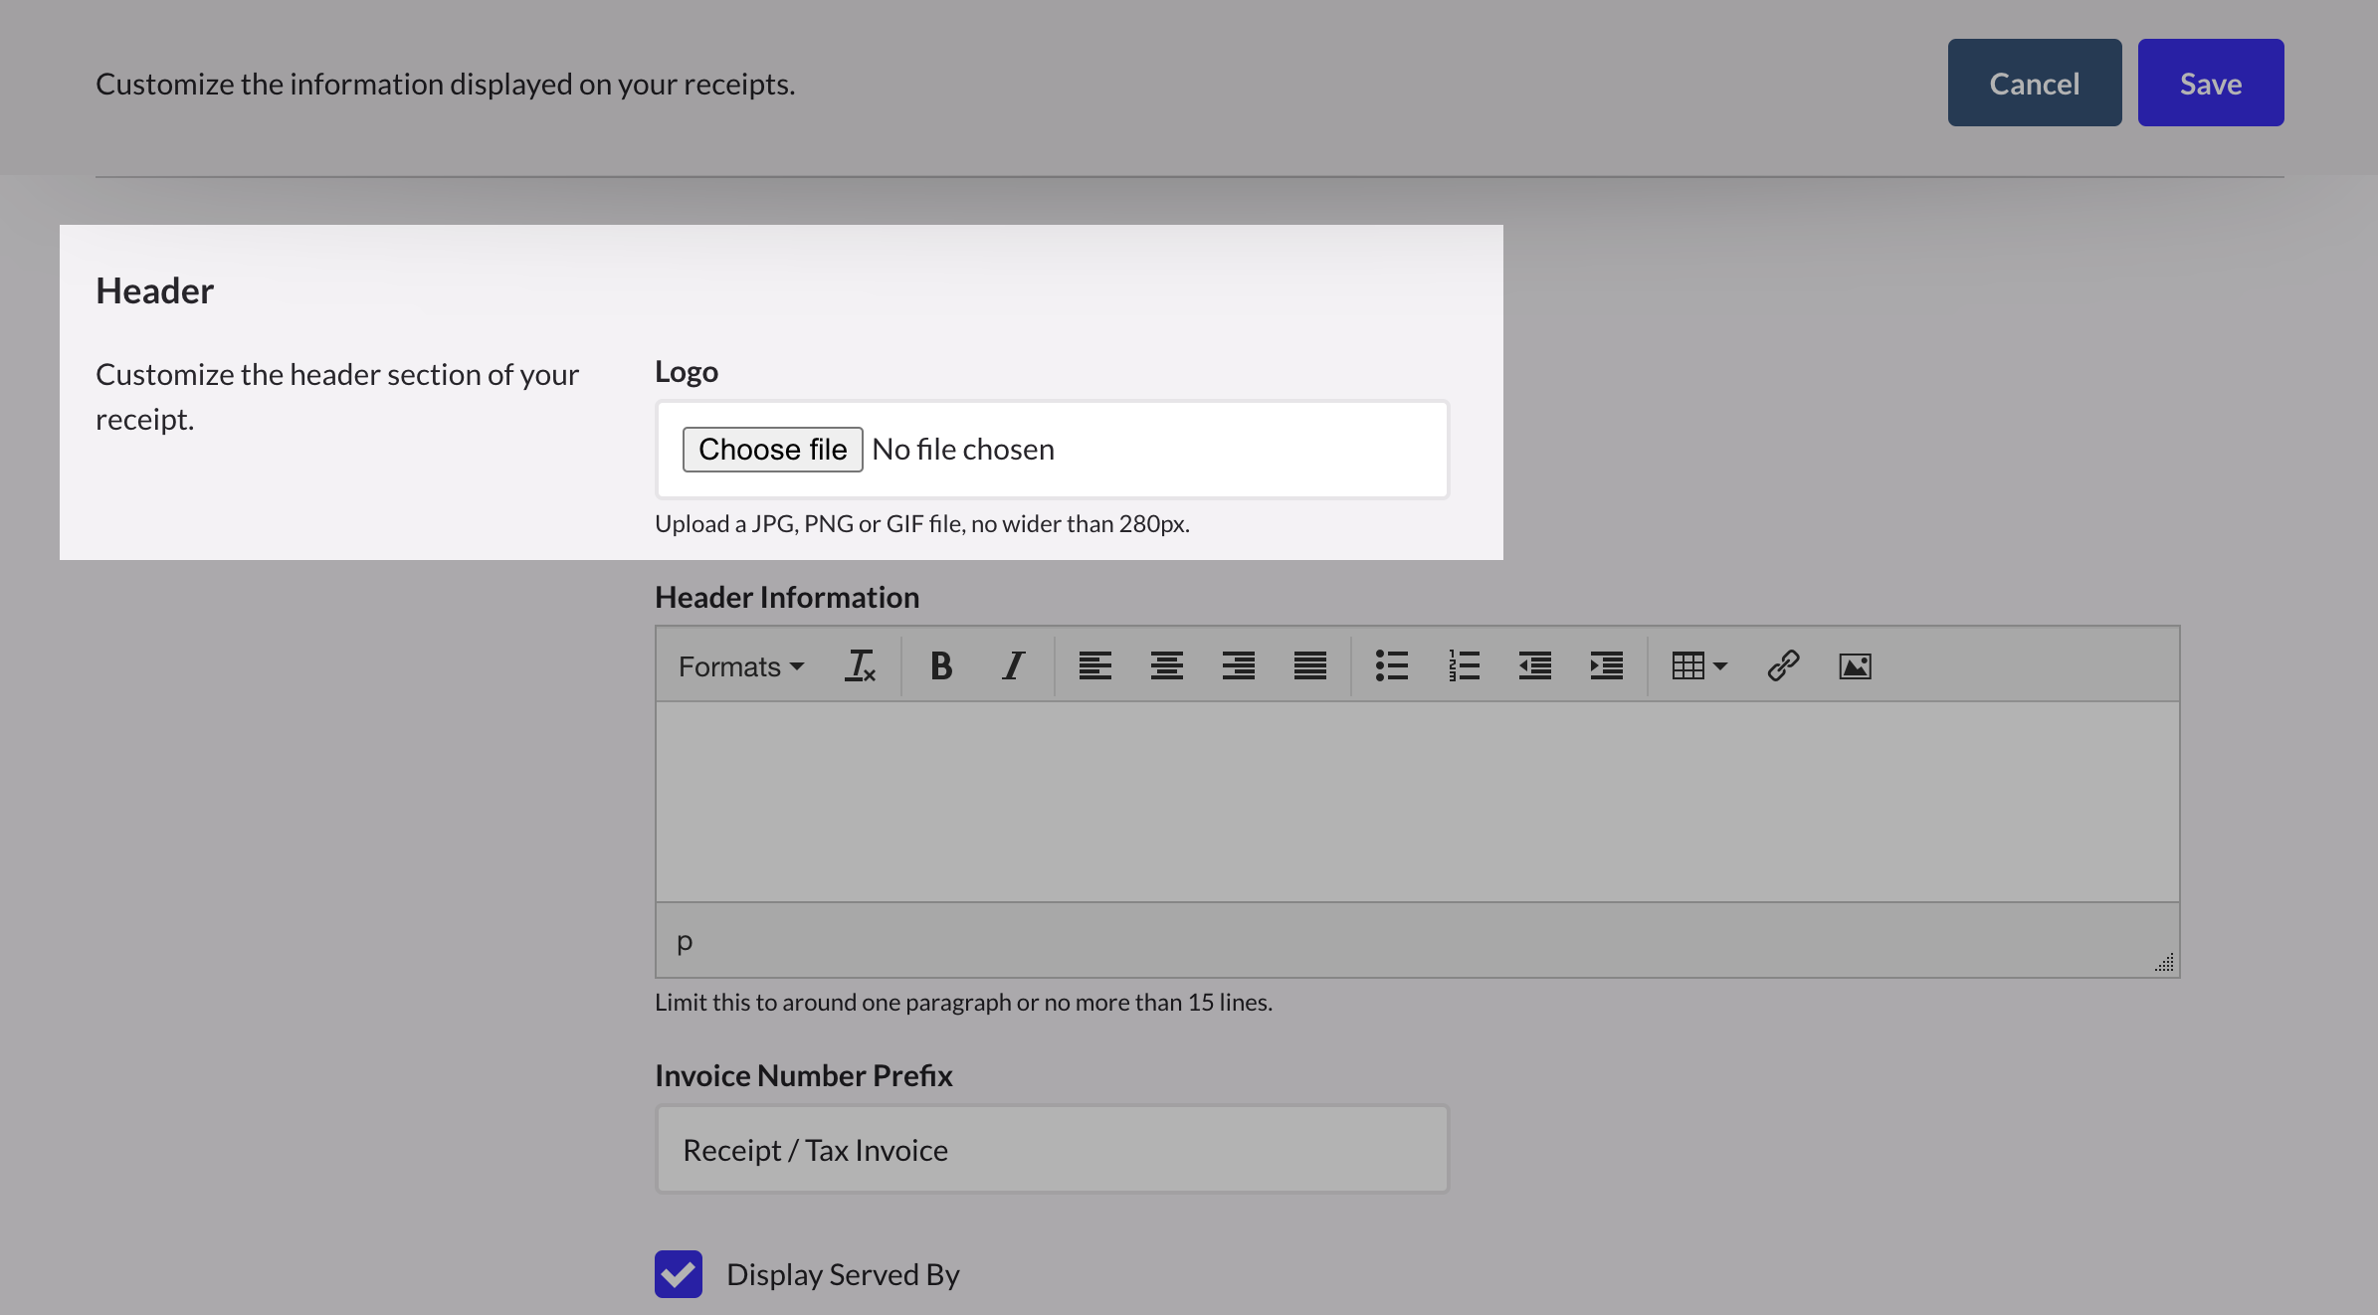
Task: Open the table insertion dropdown
Action: [x=1697, y=665]
